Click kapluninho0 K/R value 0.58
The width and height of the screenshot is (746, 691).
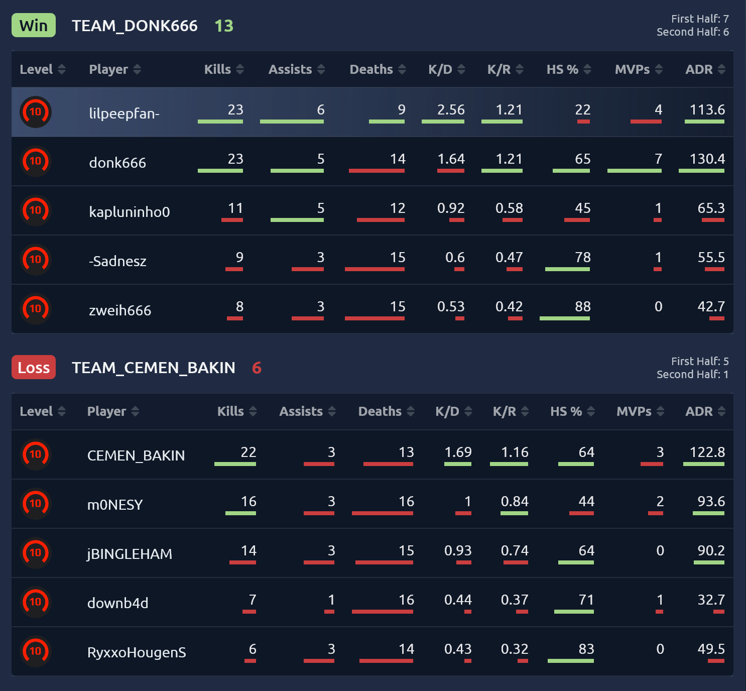tap(509, 208)
